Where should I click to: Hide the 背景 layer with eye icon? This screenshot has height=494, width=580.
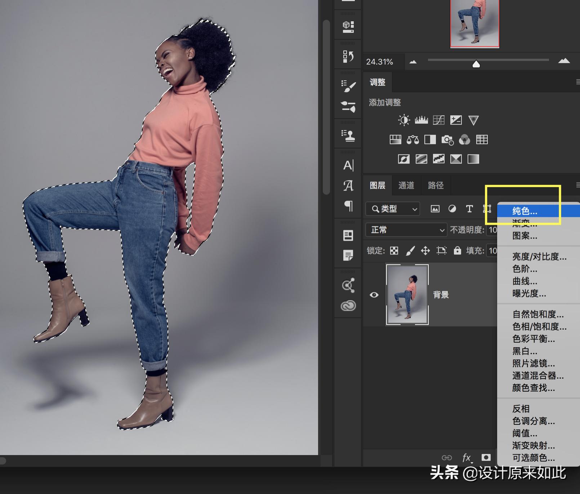click(374, 295)
